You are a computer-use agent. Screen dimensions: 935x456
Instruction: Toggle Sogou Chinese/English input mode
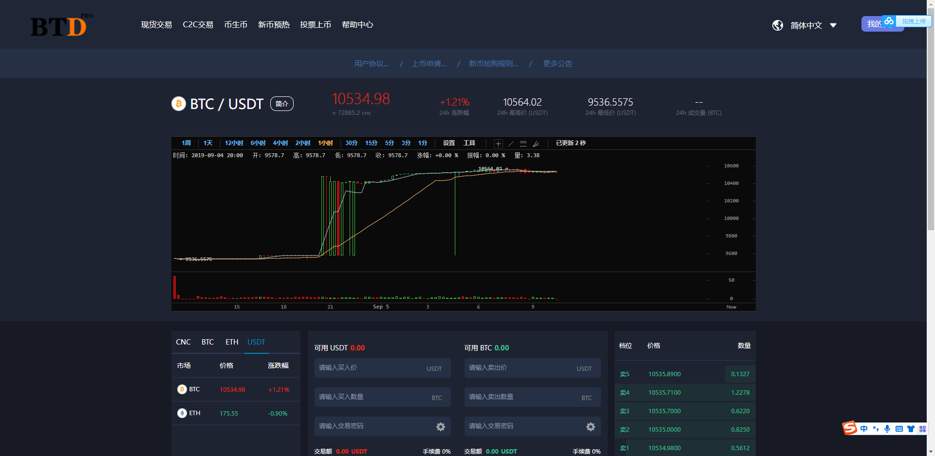864,429
